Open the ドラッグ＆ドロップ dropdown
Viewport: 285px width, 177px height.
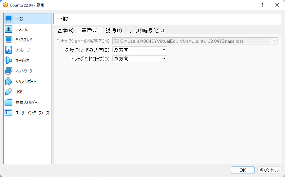tap(140, 58)
